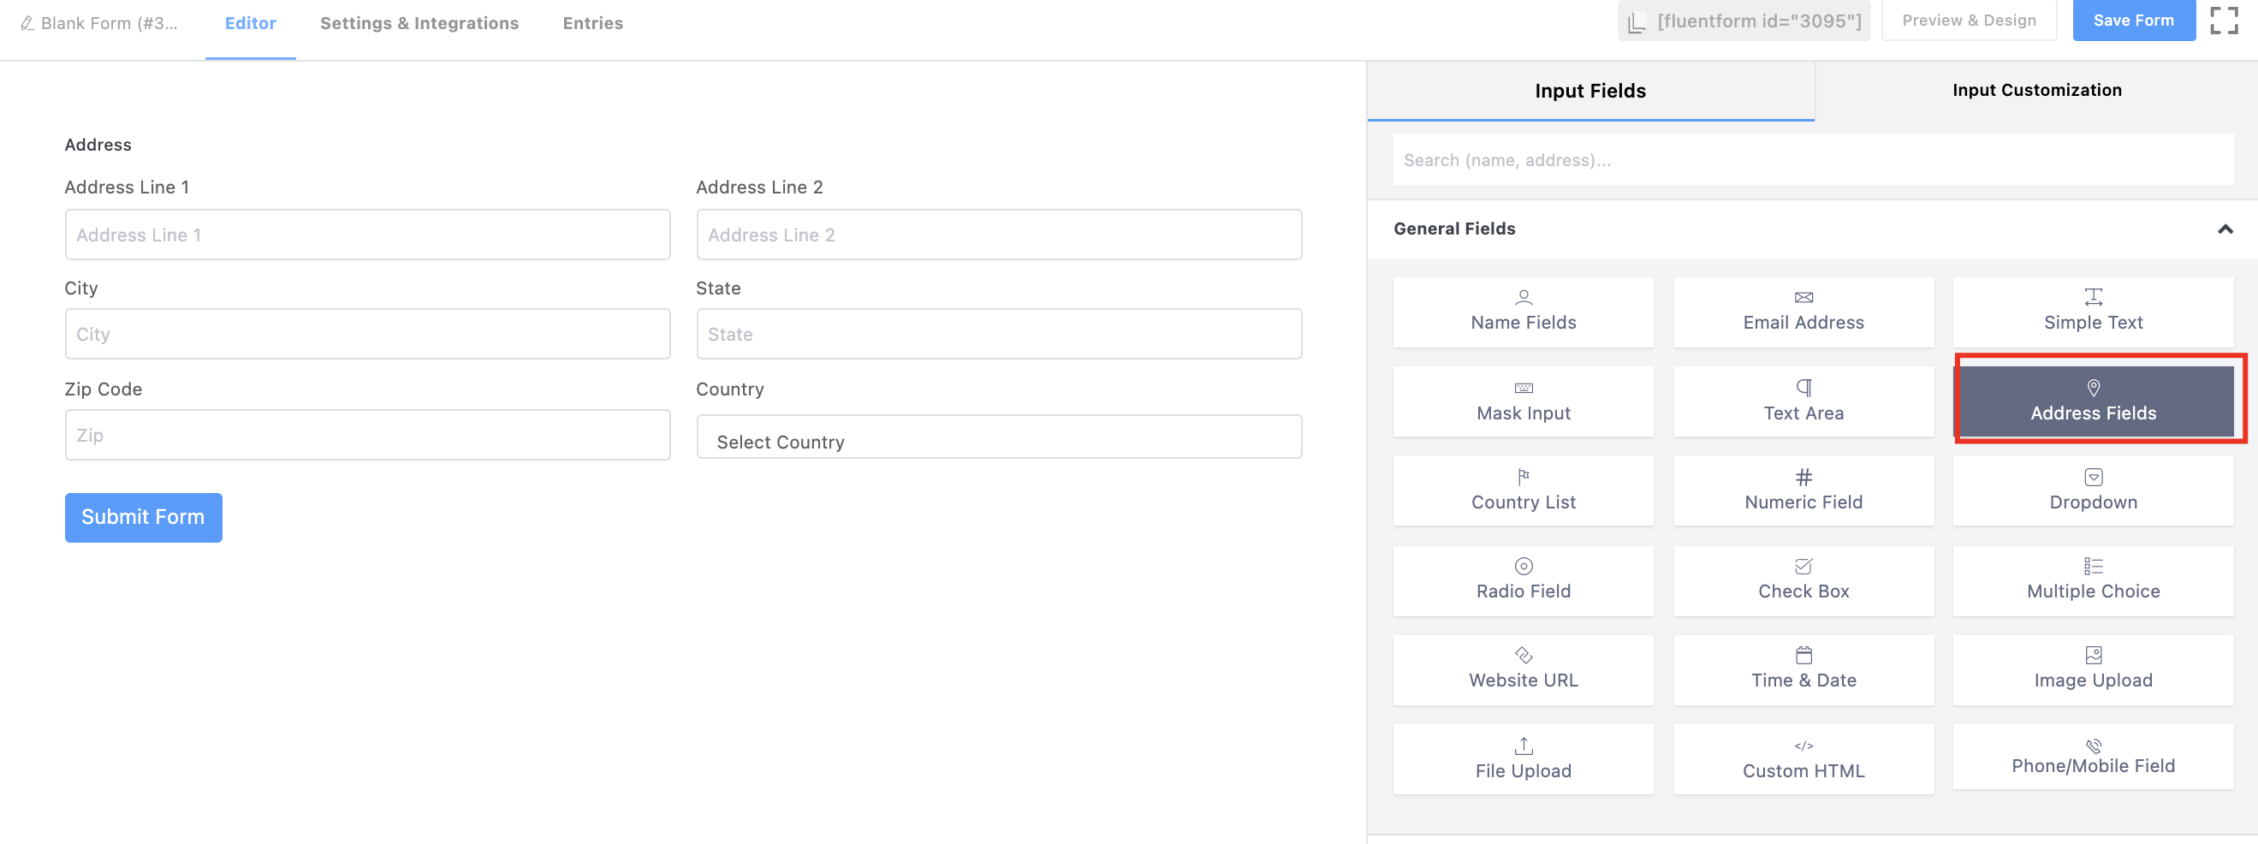Rename the Blank Form title
Viewport: 2258px width, 844px height.
pyautogui.click(x=99, y=24)
